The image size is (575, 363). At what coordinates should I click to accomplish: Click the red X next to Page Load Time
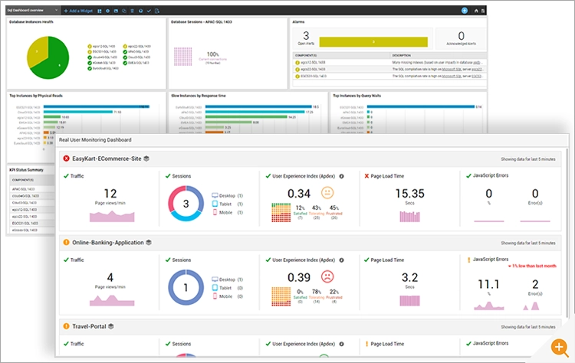point(366,176)
